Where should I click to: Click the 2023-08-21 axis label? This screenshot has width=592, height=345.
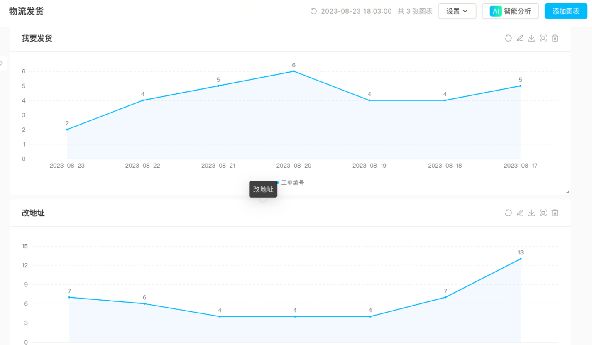click(x=218, y=166)
